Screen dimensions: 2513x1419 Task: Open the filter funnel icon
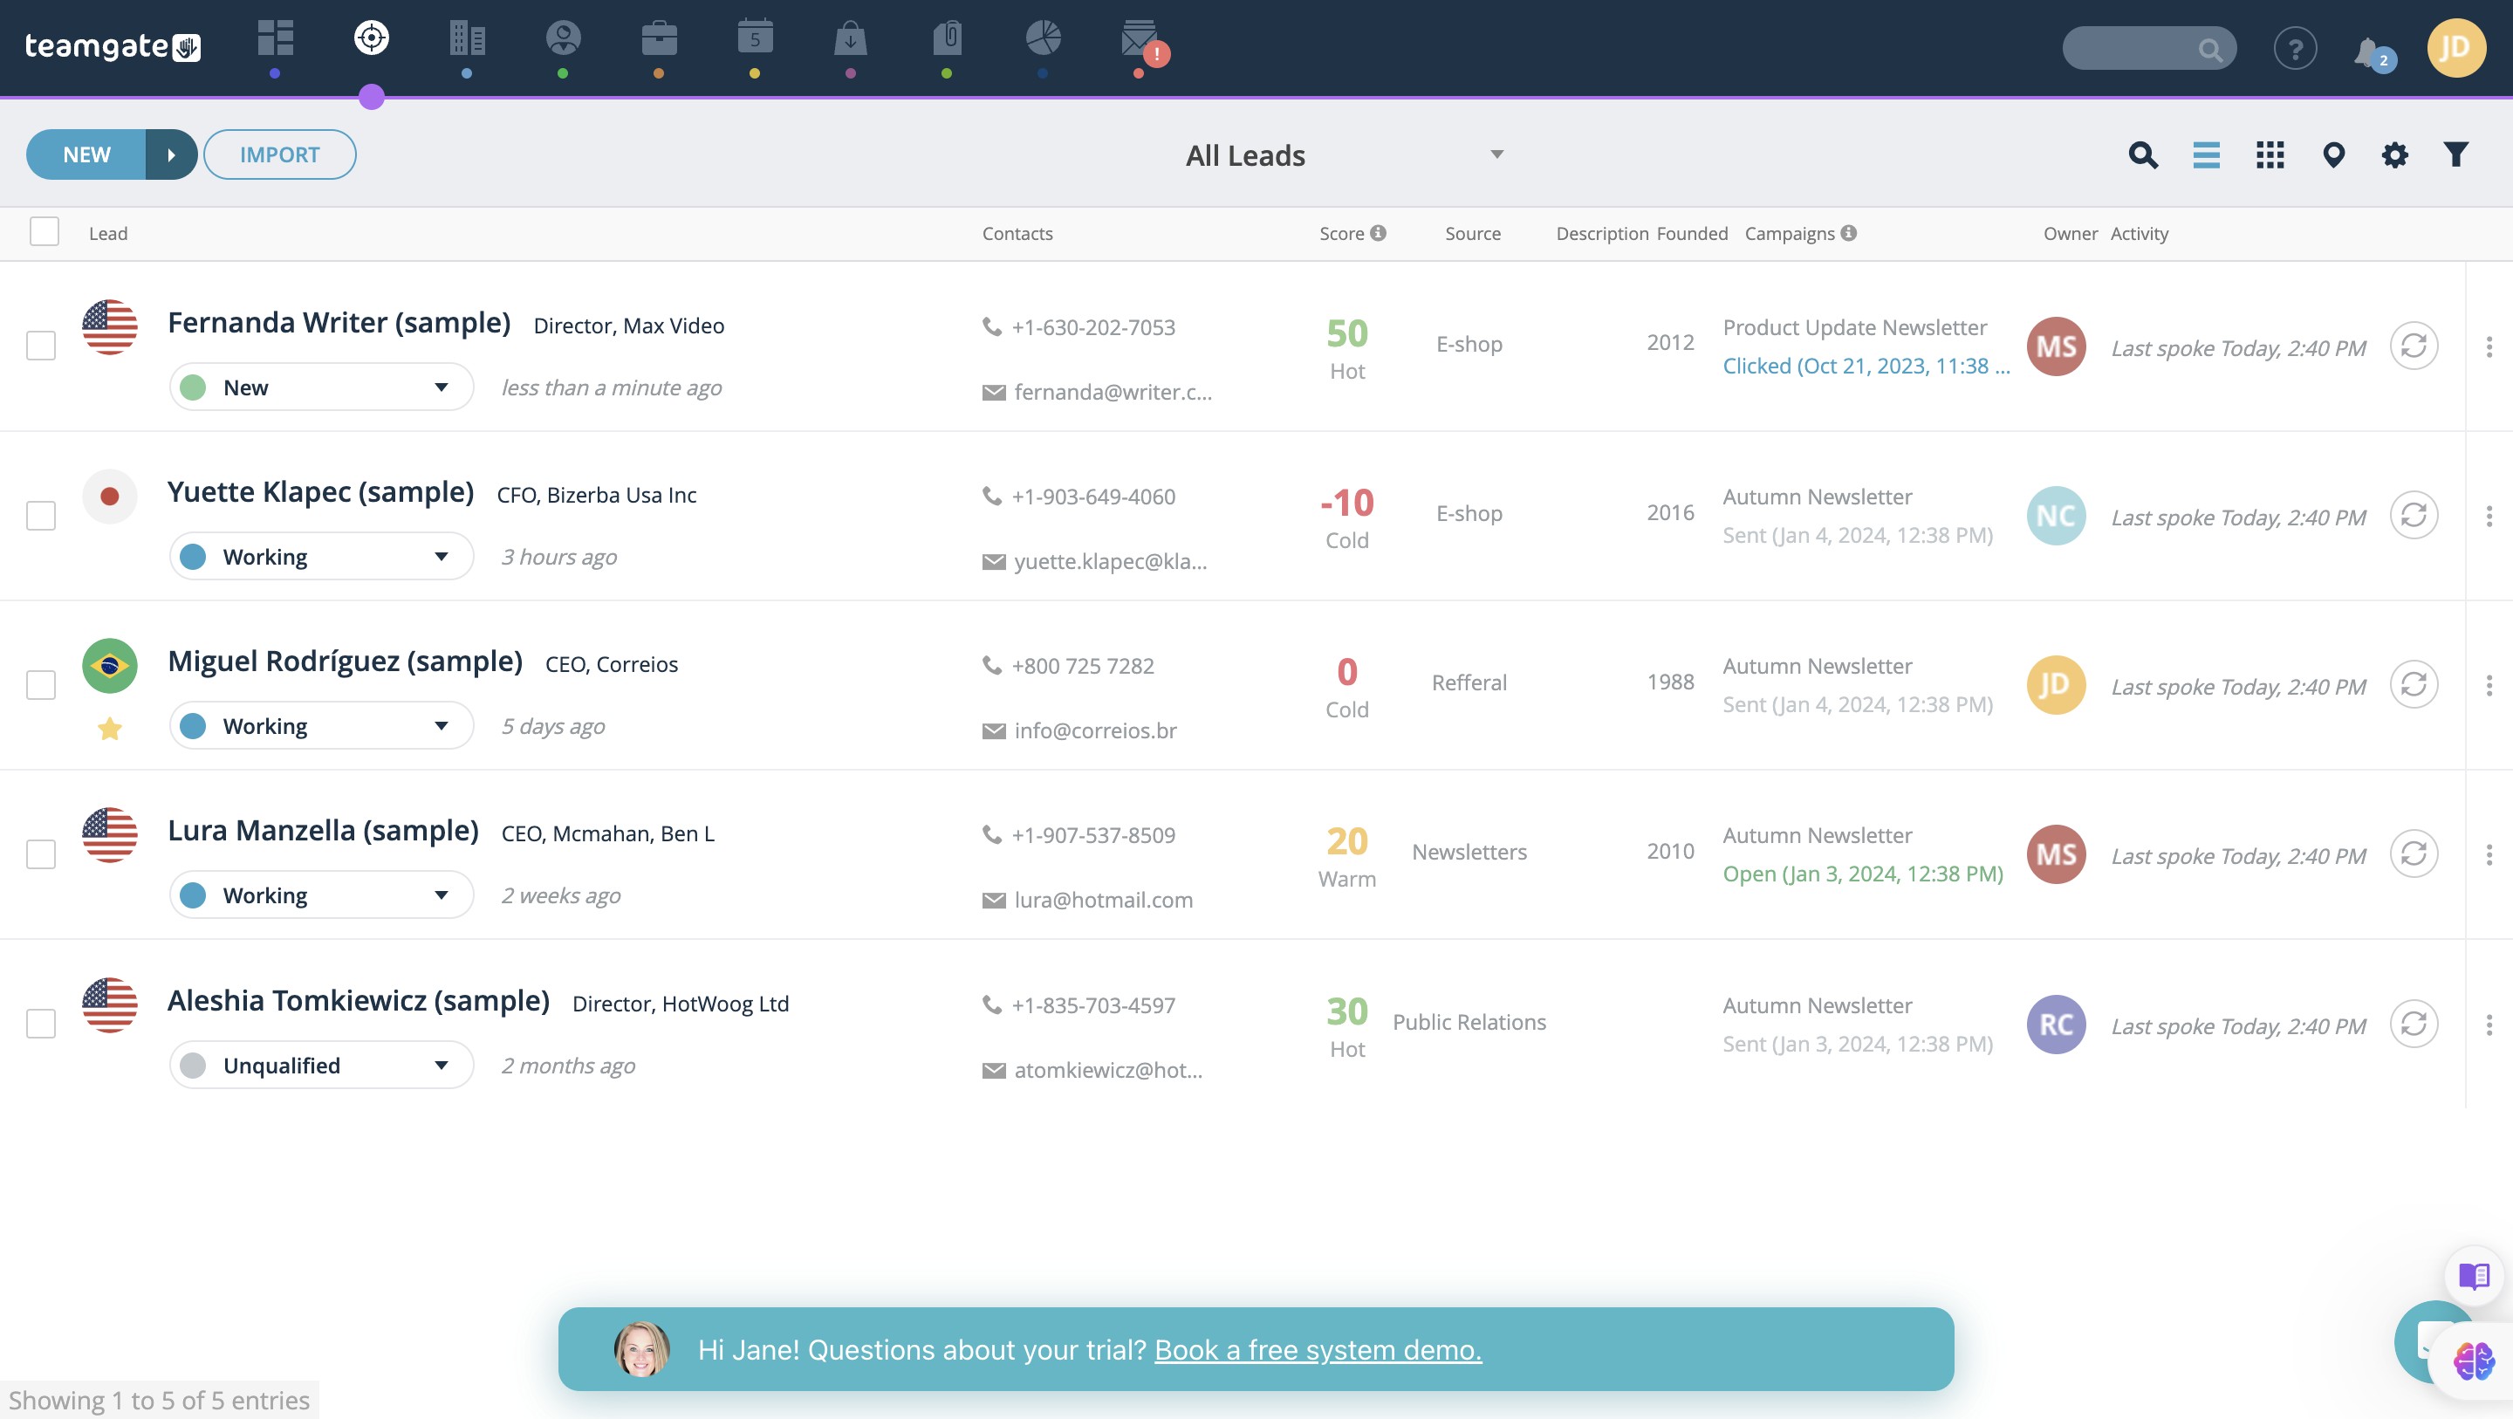(2455, 154)
